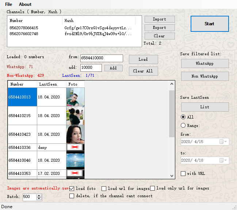Tick the 'with URL' checkbox
Viewport: 237px width, 210px height.
tap(183, 173)
